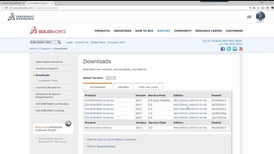
Task: Open Hardware & System Requirements sidebar link
Action: 48,95
